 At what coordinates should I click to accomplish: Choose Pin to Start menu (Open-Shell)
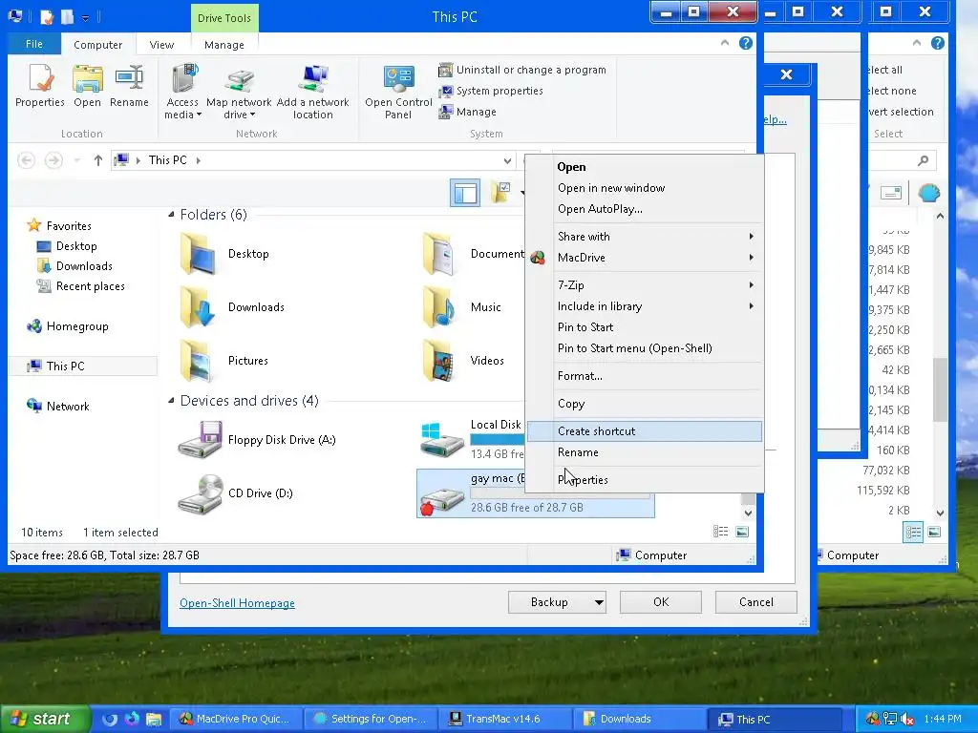click(x=645, y=348)
